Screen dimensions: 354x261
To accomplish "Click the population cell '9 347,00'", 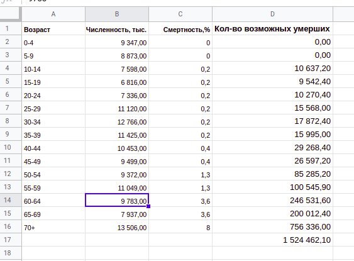I will [x=117, y=42].
